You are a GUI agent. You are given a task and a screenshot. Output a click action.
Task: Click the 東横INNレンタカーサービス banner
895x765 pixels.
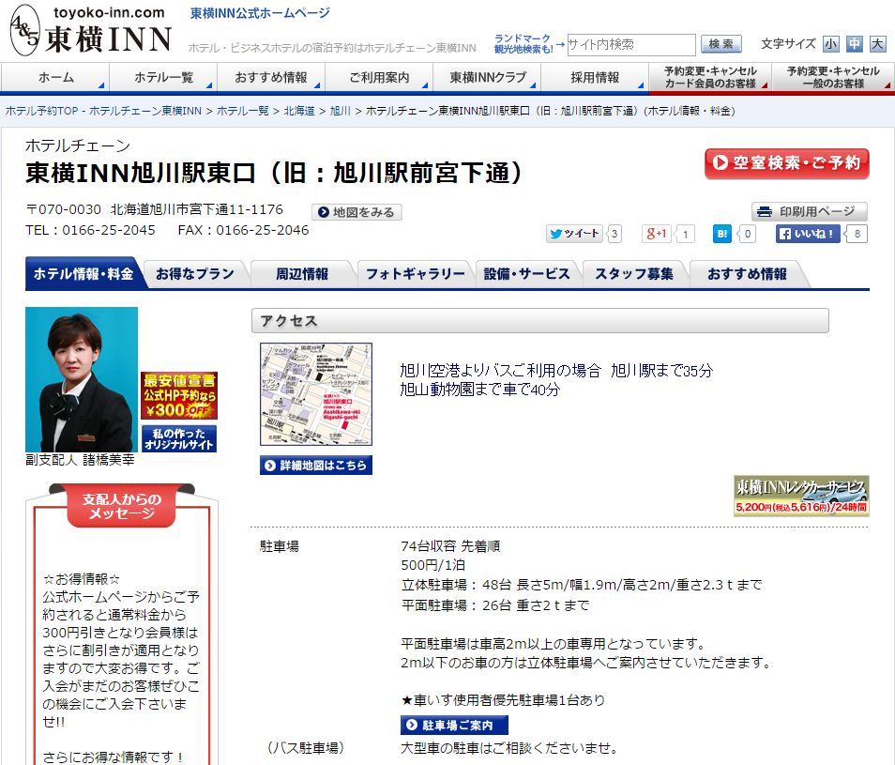tap(801, 496)
